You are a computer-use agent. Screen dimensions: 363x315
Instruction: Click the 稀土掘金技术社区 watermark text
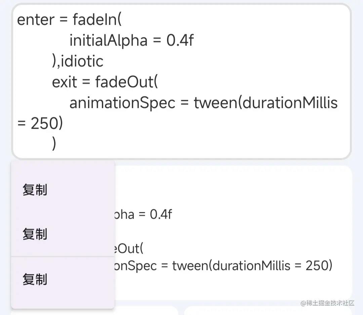[x=327, y=303]
